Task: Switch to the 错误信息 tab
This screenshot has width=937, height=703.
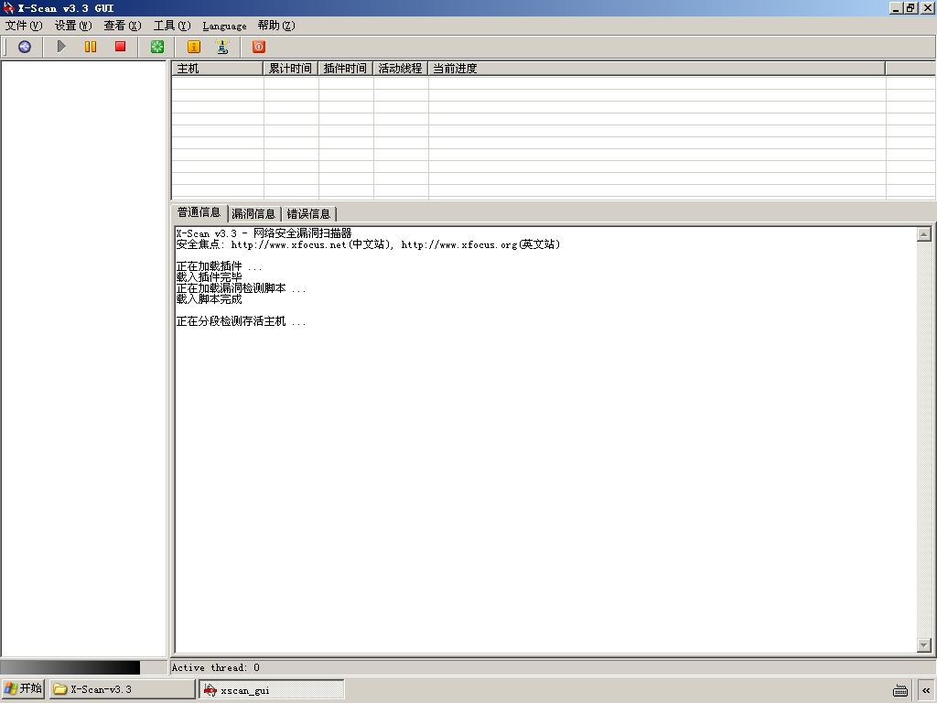Action: tap(308, 214)
